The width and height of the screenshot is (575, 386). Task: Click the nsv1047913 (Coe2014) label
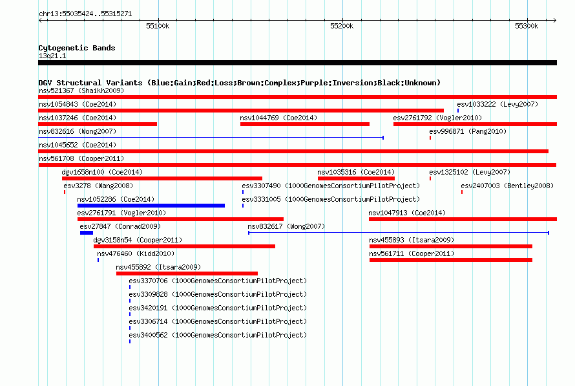click(407, 213)
